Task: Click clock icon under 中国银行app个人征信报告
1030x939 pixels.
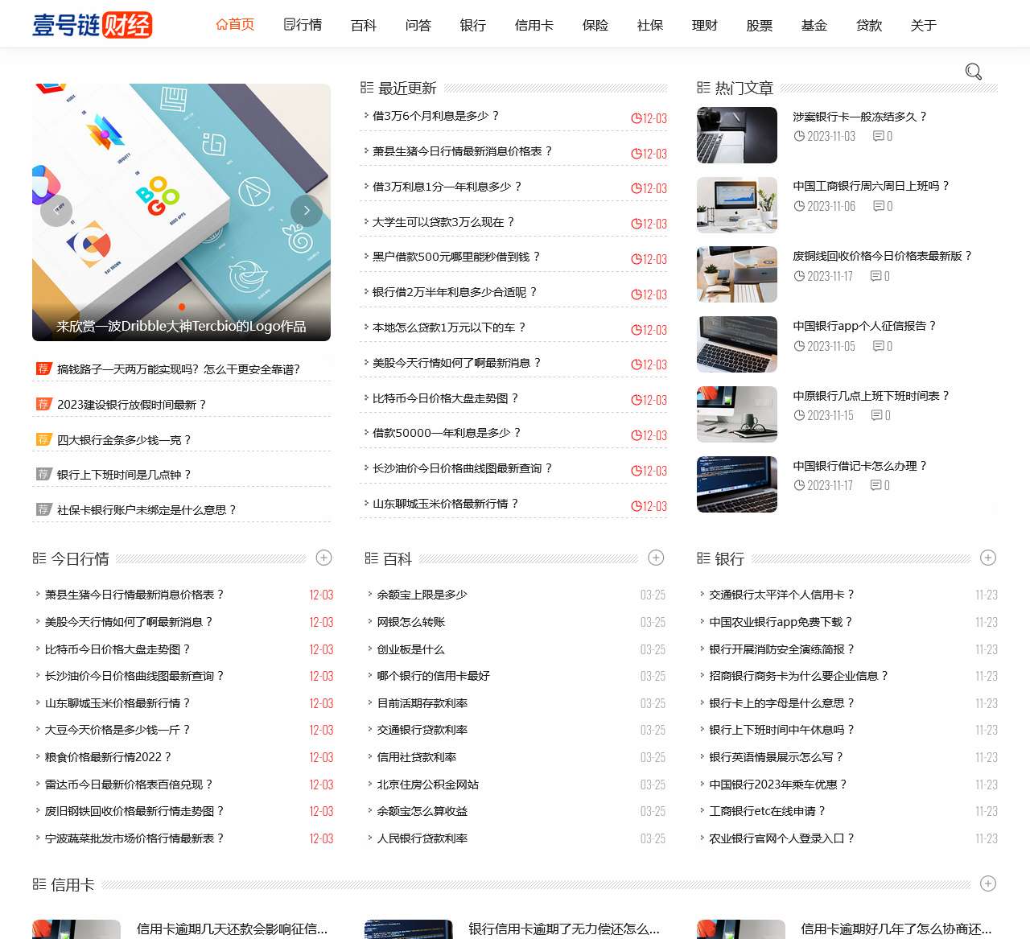Action: [x=799, y=346]
